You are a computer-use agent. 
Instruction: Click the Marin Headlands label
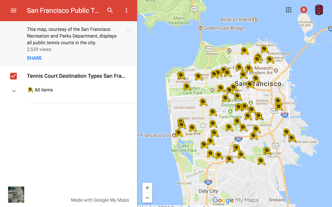pos(179,20)
